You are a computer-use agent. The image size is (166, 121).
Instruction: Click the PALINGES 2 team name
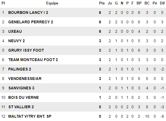coord(20,69)
